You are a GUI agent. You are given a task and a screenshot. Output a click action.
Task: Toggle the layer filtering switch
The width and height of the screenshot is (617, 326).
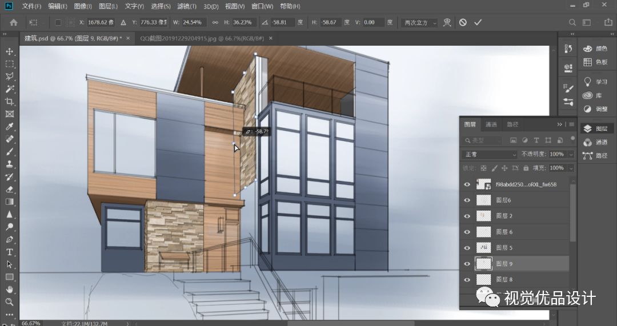[572, 138]
